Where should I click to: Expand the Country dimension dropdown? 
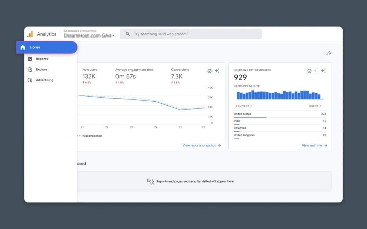(244, 106)
